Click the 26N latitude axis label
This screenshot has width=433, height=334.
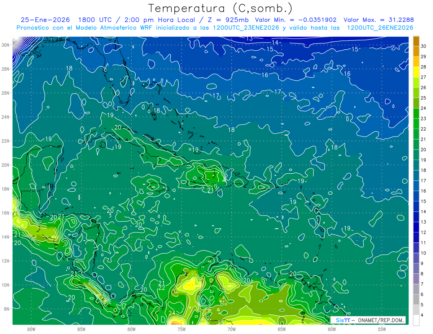coord(5,93)
